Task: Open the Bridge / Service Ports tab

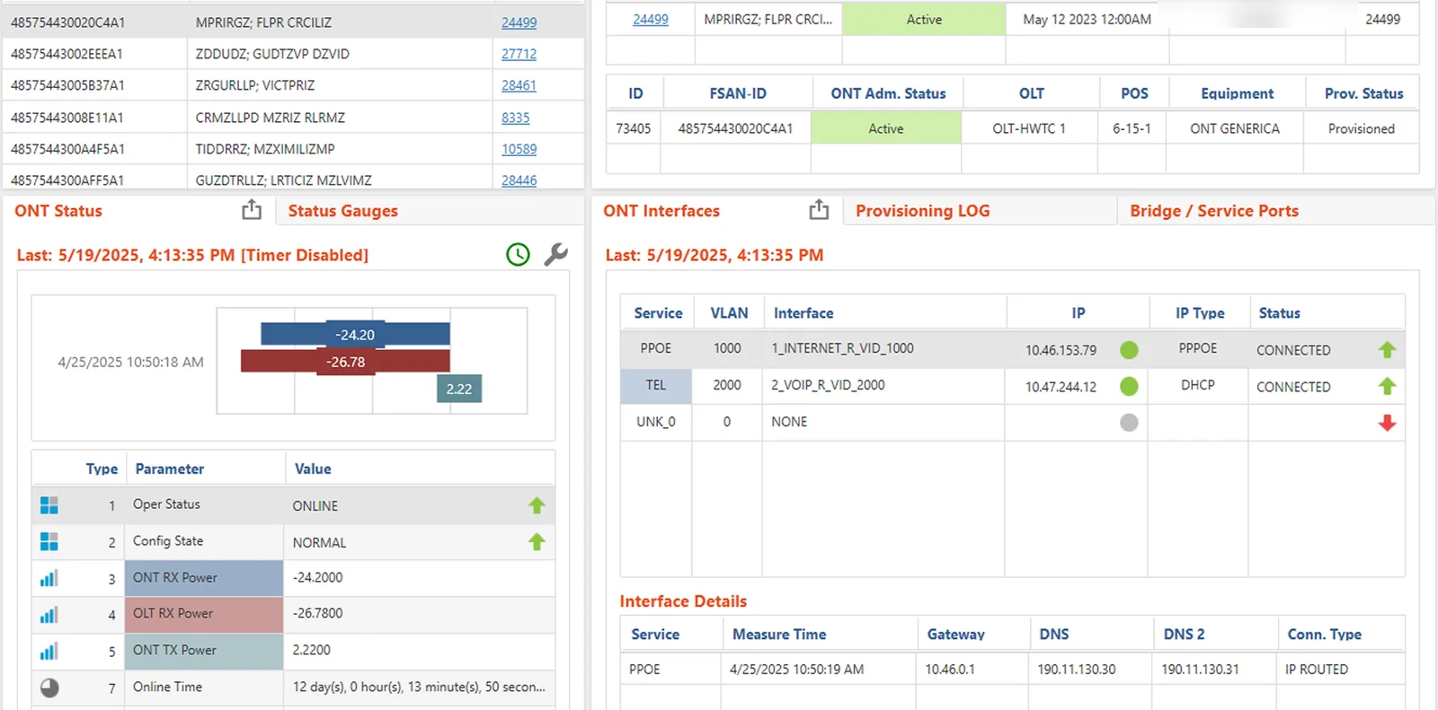Action: [1213, 211]
